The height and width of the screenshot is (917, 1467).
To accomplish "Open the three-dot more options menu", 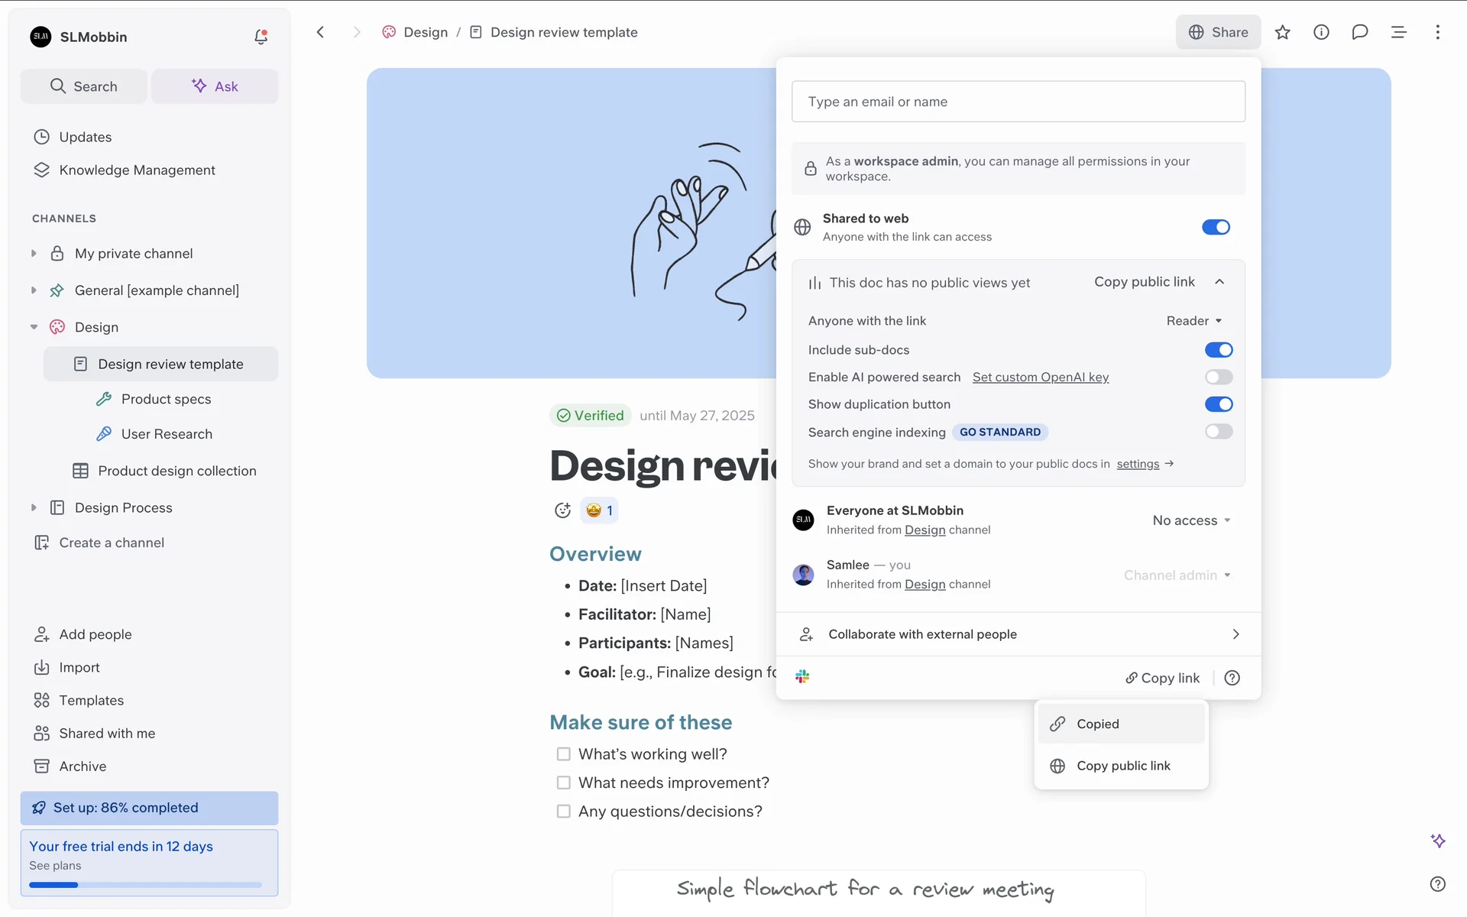I will (x=1437, y=32).
